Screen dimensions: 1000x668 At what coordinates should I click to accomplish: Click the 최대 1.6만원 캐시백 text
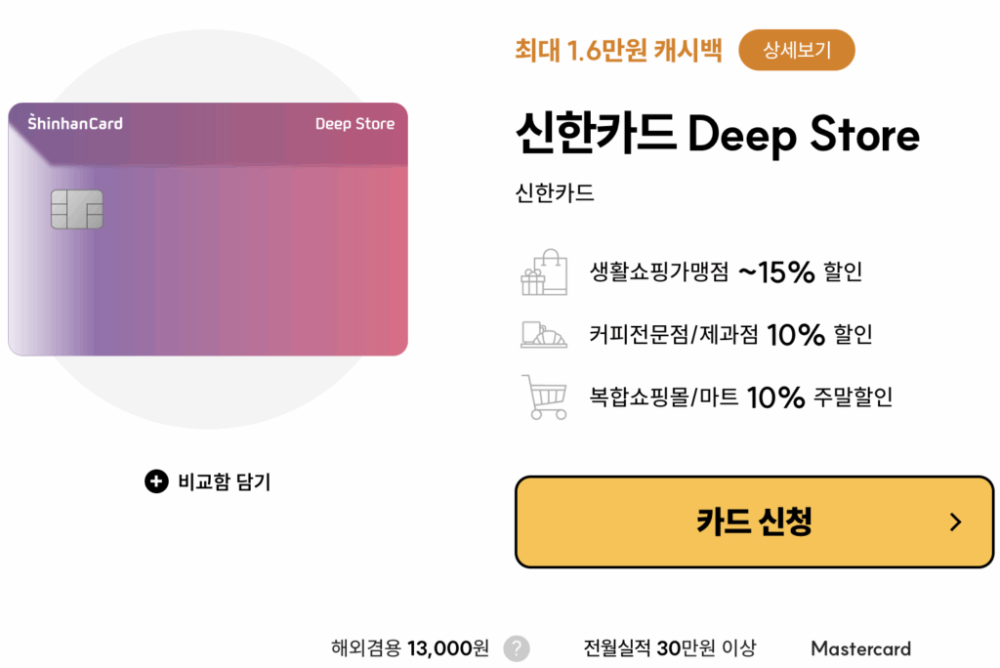618,50
